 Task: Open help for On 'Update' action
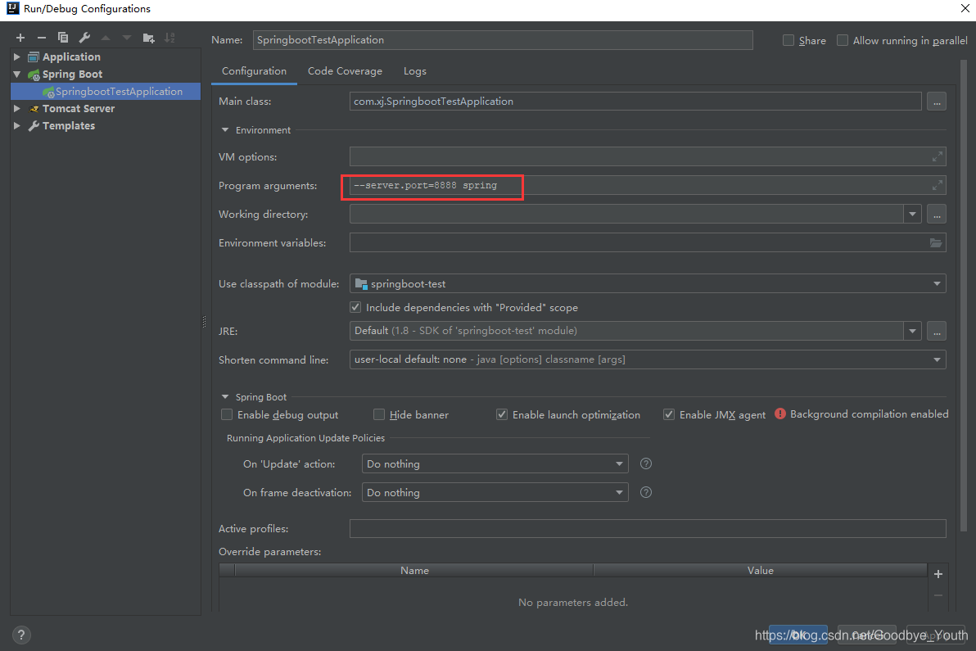point(646,463)
